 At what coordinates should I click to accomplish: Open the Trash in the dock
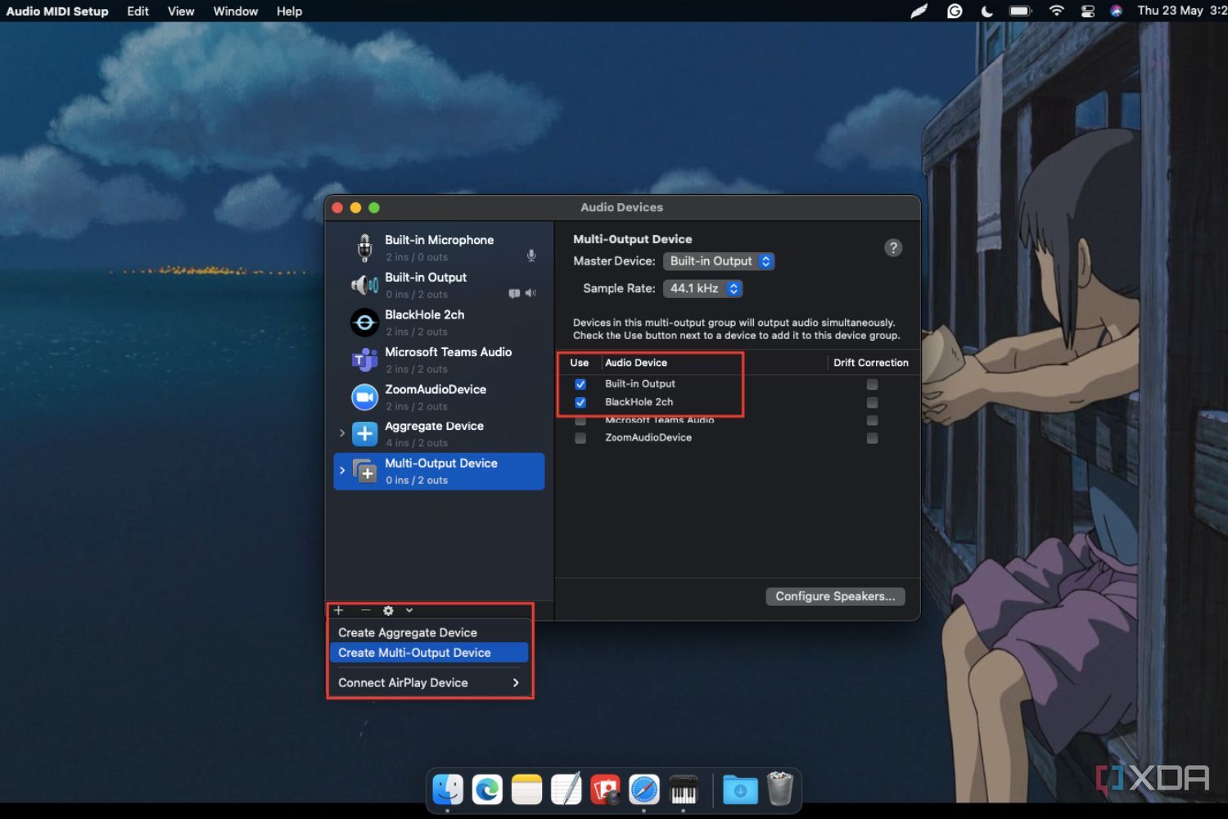[x=780, y=789]
